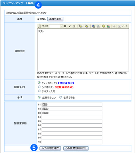Click the テスト text in the editor
The width and height of the screenshot is (136, 153).
41,31
